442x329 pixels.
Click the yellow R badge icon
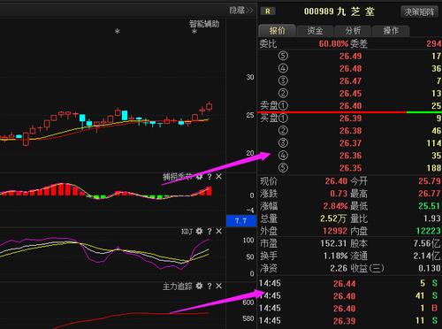(268, 11)
